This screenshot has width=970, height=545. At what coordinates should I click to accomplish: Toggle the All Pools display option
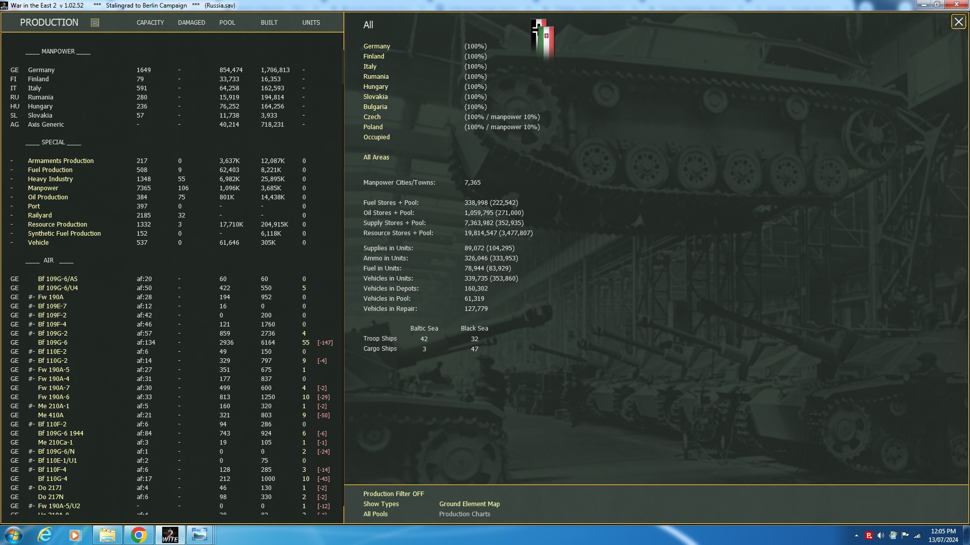click(375, 514)
